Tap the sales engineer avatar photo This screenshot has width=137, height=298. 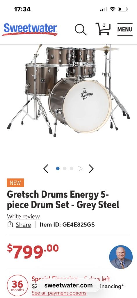tap(121, 257)
